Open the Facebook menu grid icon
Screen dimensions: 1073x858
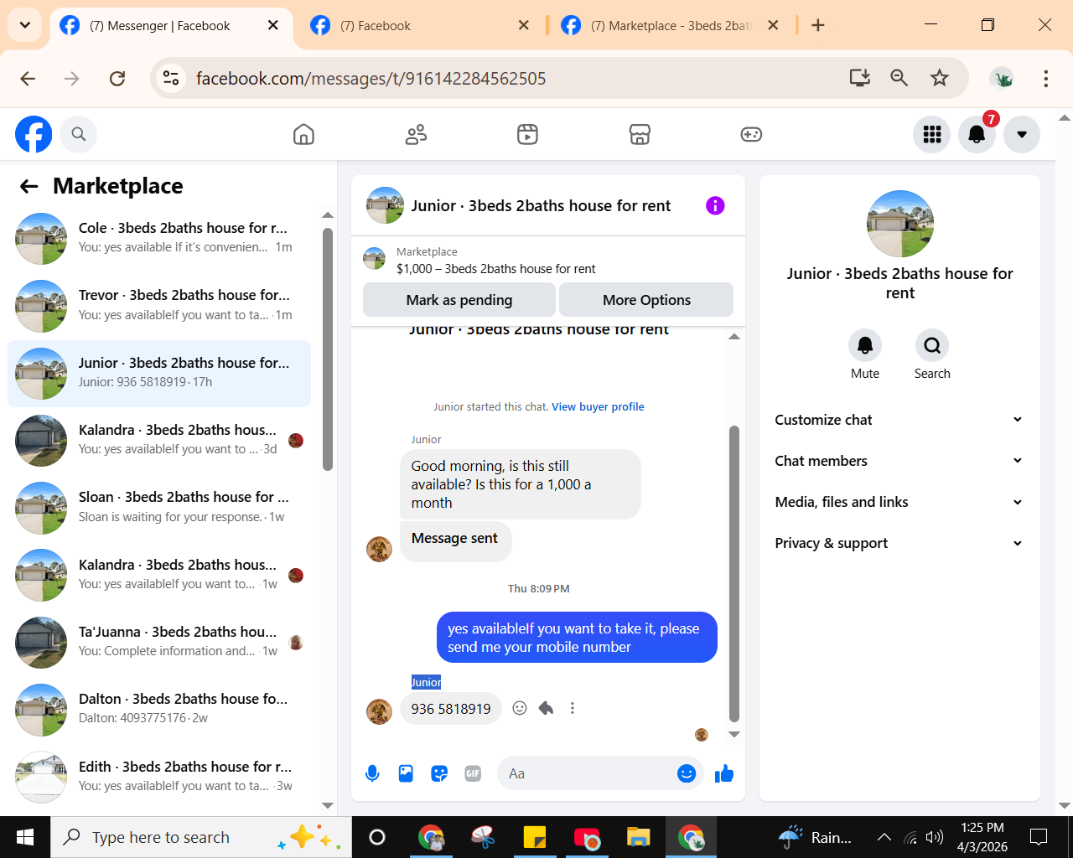932,134
